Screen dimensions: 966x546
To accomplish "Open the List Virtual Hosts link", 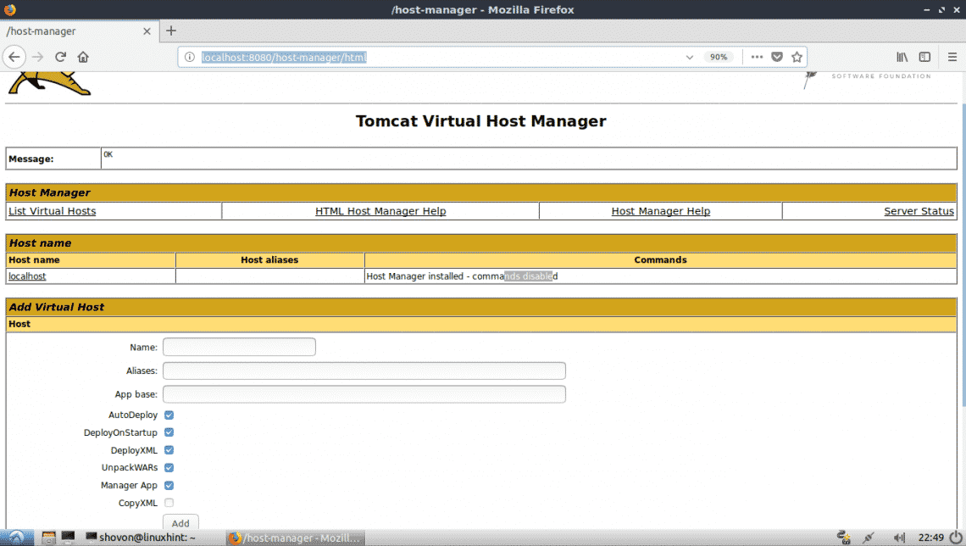I will point(53,211).
